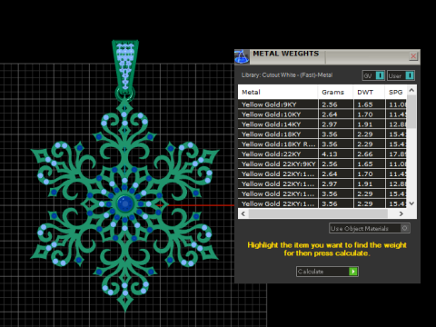Click the Library: Cutout White label
Screen dimensions: 436x327
(x=287, y=75)
